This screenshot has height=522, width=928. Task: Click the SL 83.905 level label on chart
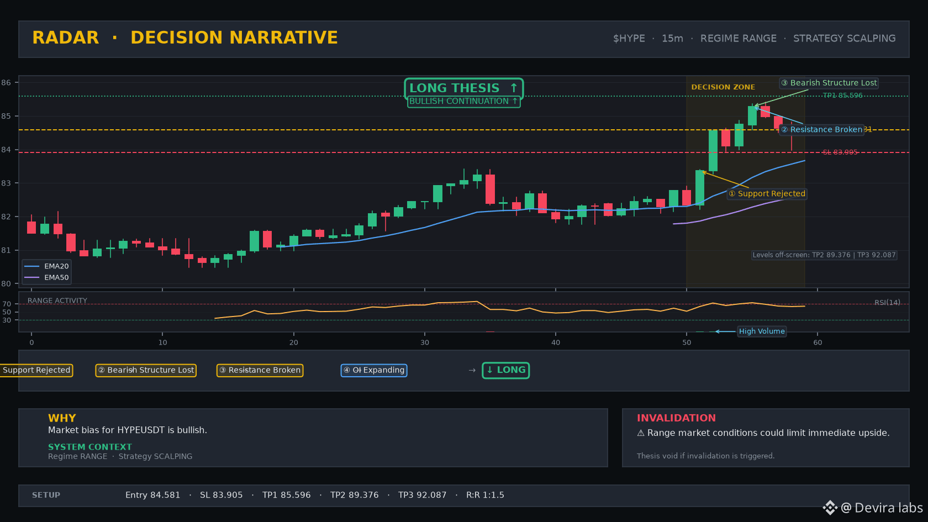pos(840,152)
